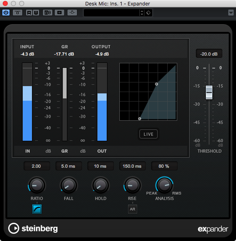This screenshot has width=236, height=241.
Task: Click the Threshold fader handle
Action: click(209, 92)
